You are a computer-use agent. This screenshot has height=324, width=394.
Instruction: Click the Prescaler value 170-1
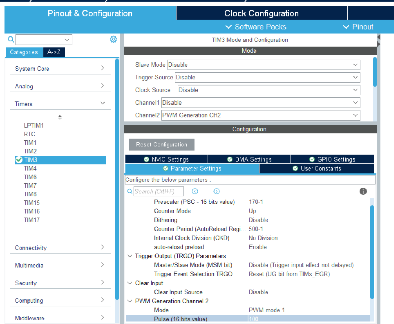pyautogui.click(x=256, y=202)
